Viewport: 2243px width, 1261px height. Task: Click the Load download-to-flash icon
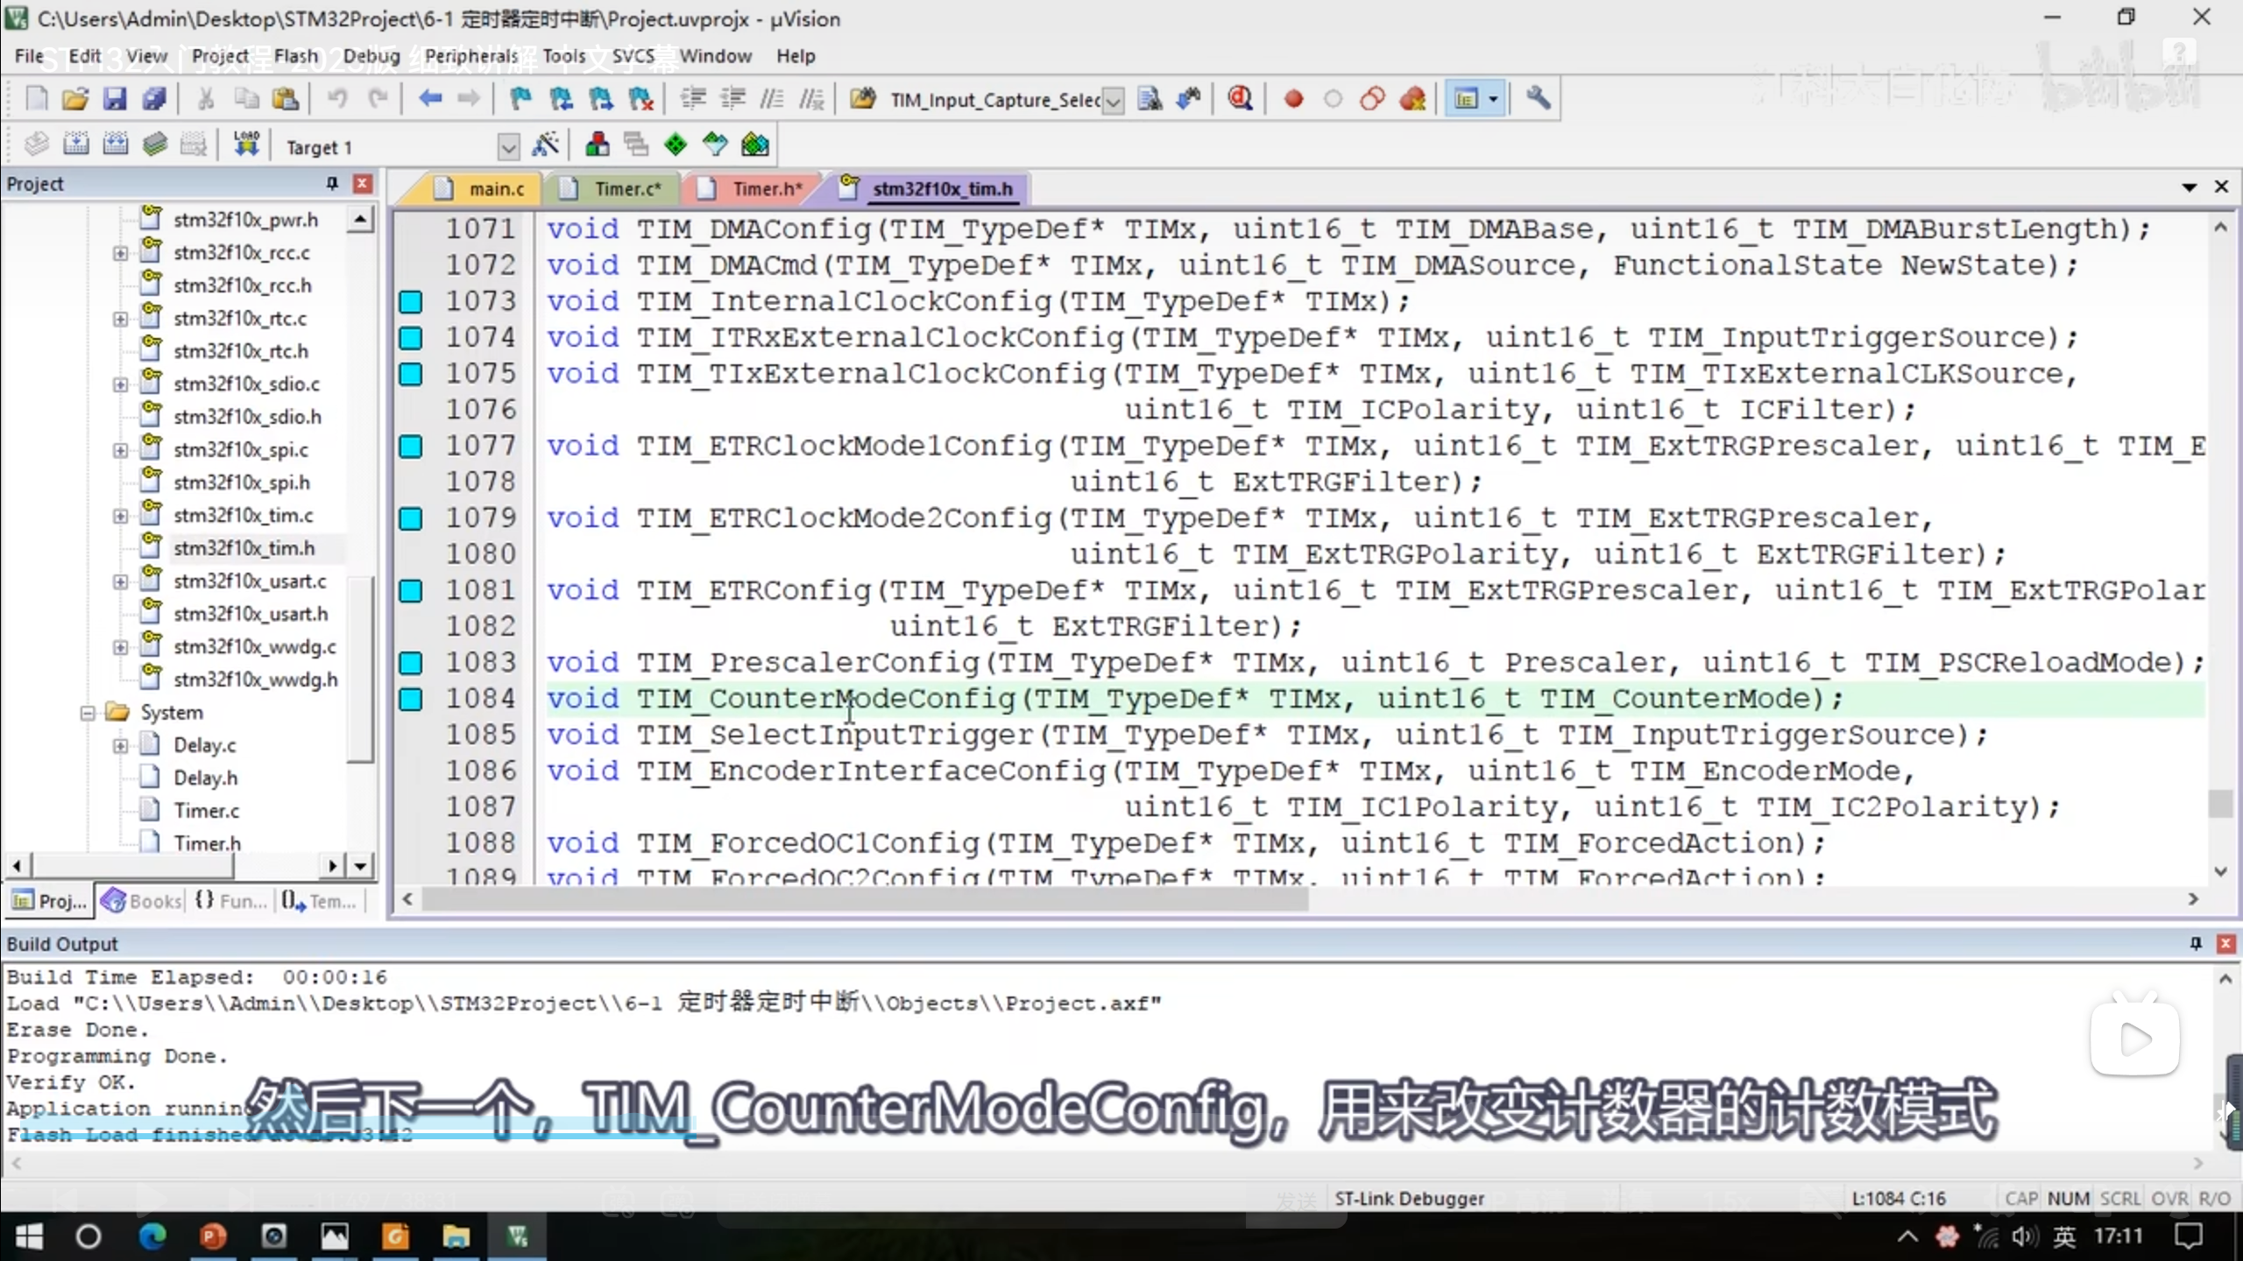246,144
